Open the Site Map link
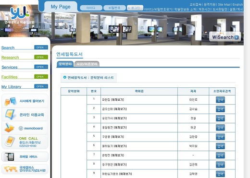This screenshot has height=178, width=250. click(x=224, y=4)
